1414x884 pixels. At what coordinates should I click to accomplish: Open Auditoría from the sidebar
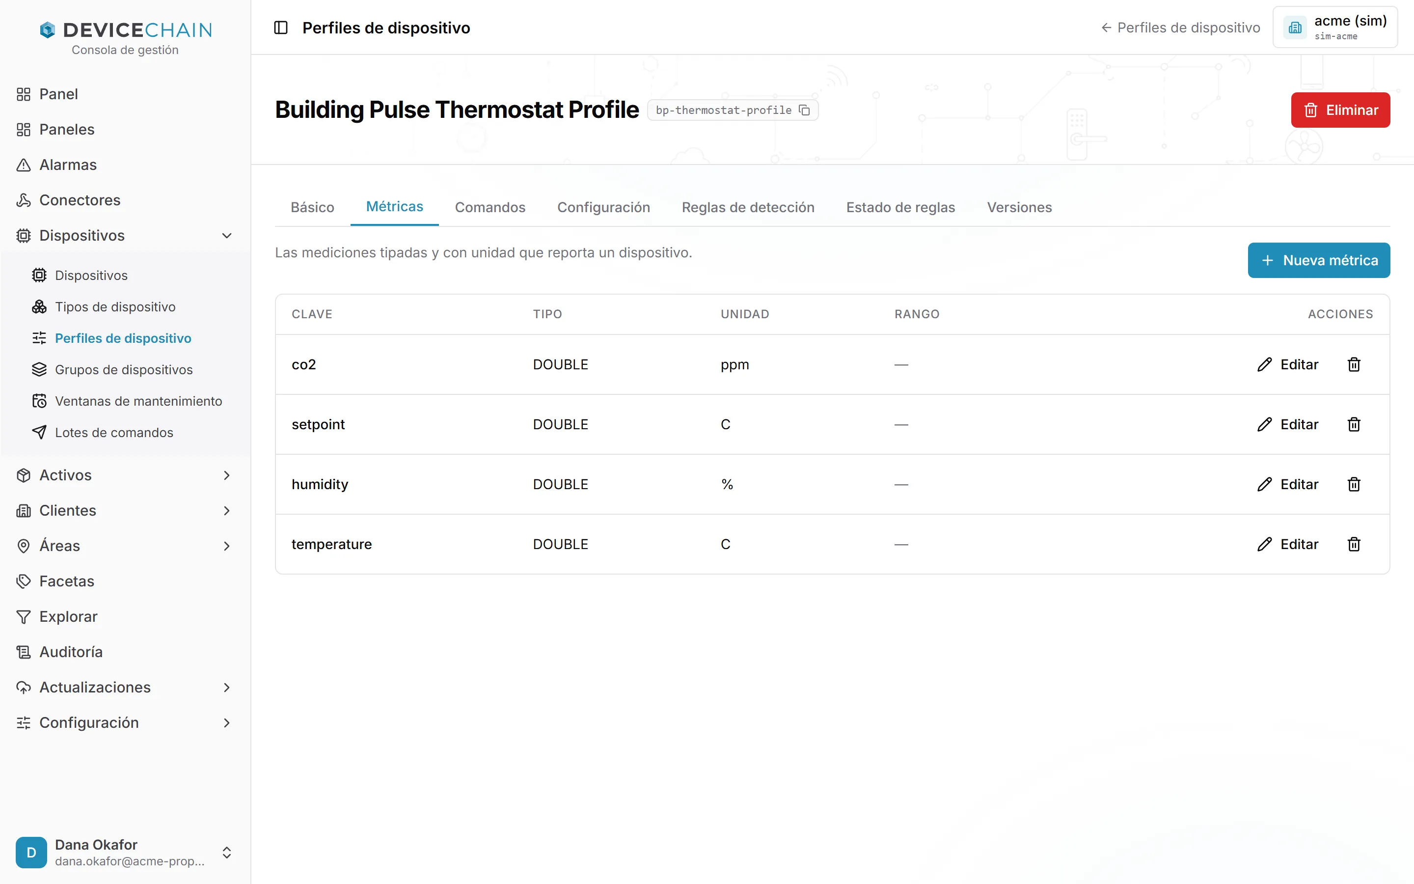[x=125, y=652]
